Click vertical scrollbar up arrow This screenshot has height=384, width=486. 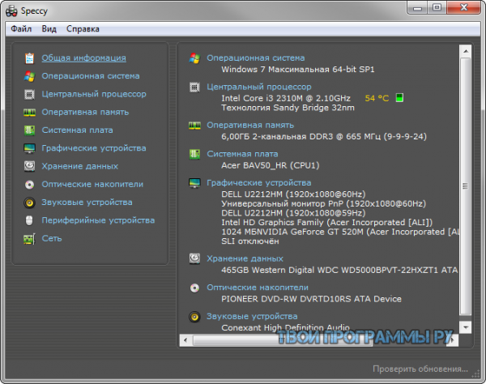pyautogui.click(x=466, y=51)
